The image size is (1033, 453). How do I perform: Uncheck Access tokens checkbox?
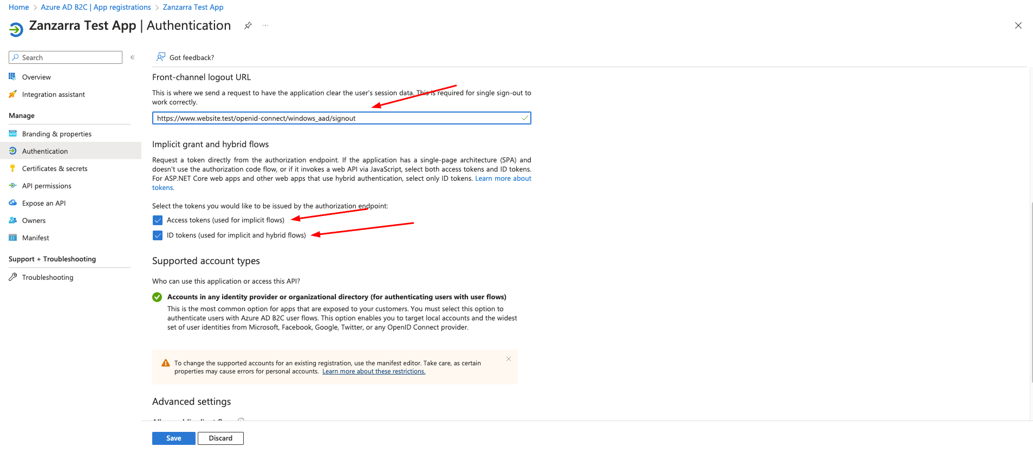[158, 220]
